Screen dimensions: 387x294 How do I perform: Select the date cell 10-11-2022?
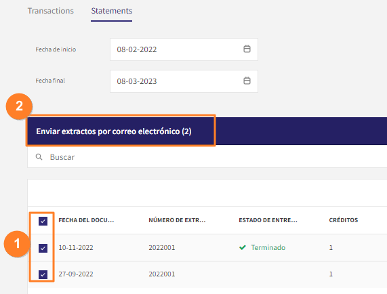[76, 248]
